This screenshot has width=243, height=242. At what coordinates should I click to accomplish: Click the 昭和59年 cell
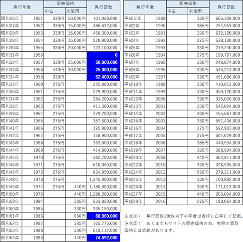[x=11, y=201]
